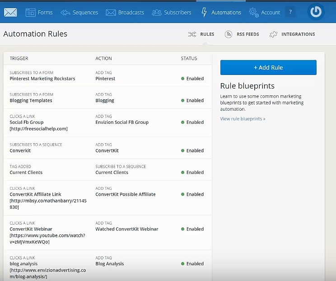Click the Forms window icon
Viewport: 336px width, 281px height.
tap(30, 13)
